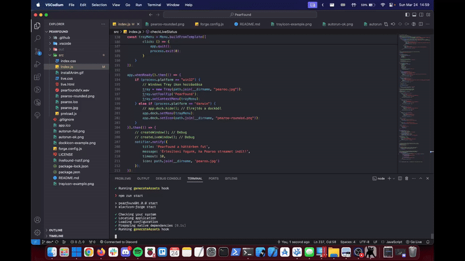Open the Explorer view in activity bar
This screenshot has height=261, width=465.
click(37, 26)
